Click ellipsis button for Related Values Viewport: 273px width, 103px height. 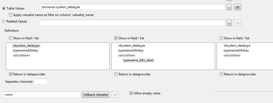229,23
